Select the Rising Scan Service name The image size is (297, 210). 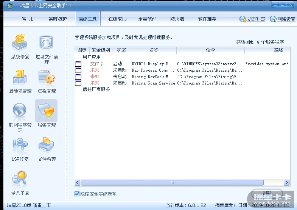153,83
